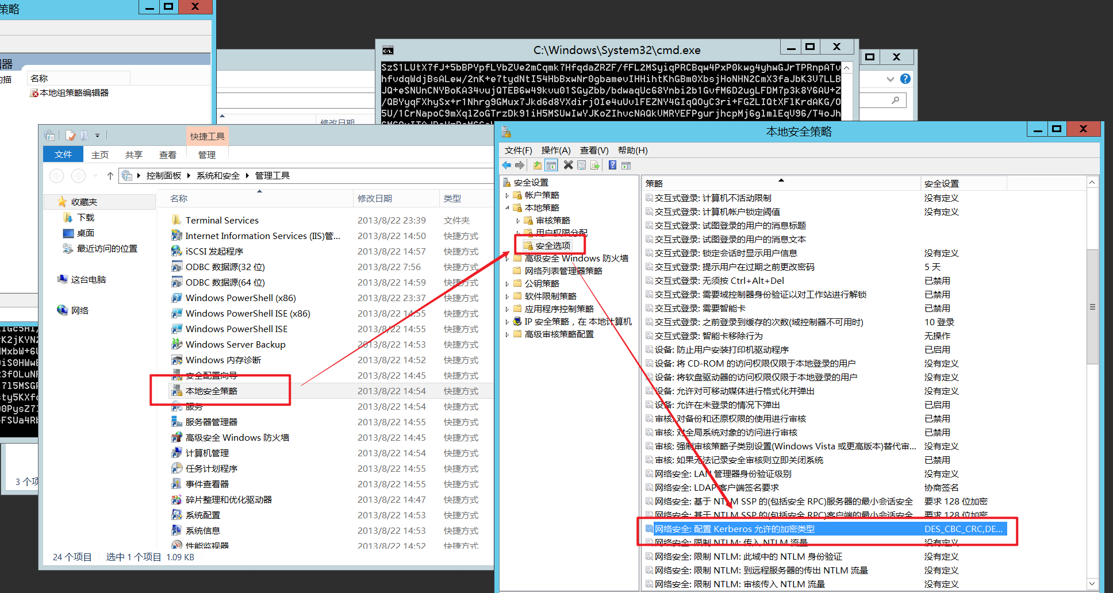Open the blue question mark Help icon
This screenshot has width=1113, height=593.
(612, 165)
